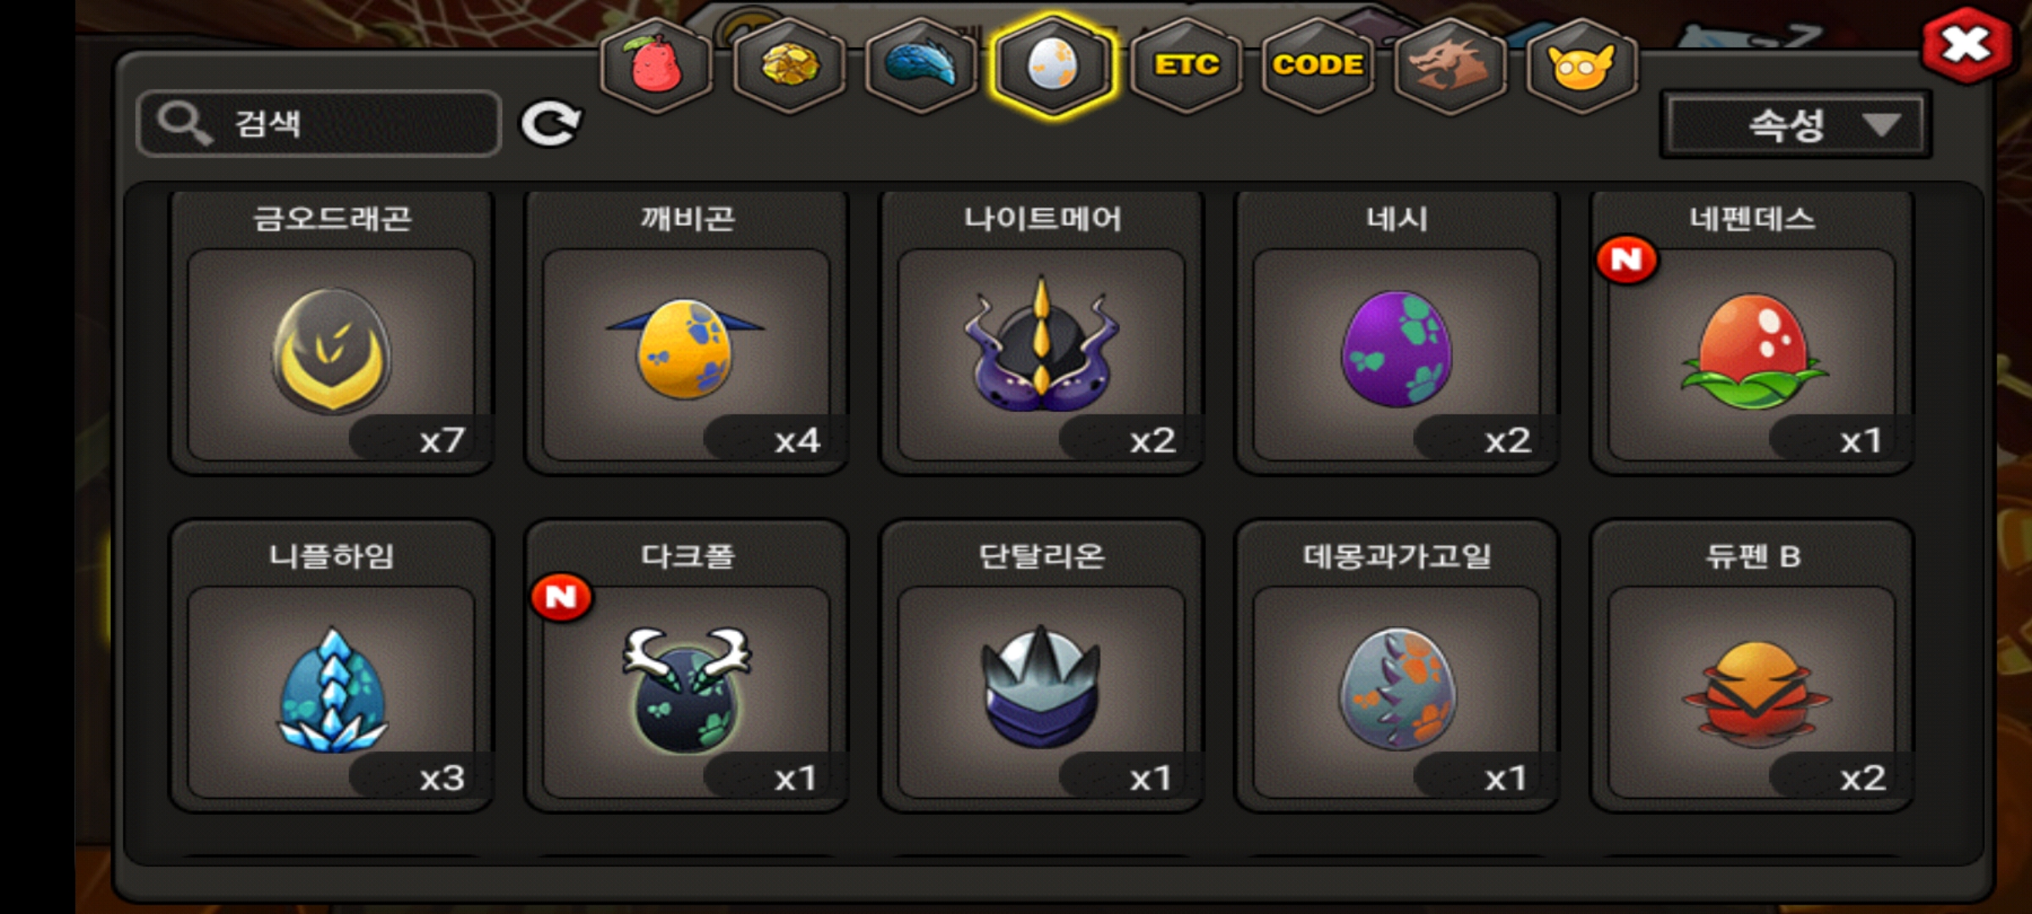Choose the 니플하임 ice crystal egg
The height and width of the screenshot is (914, 2032).
tap(331, 667)
